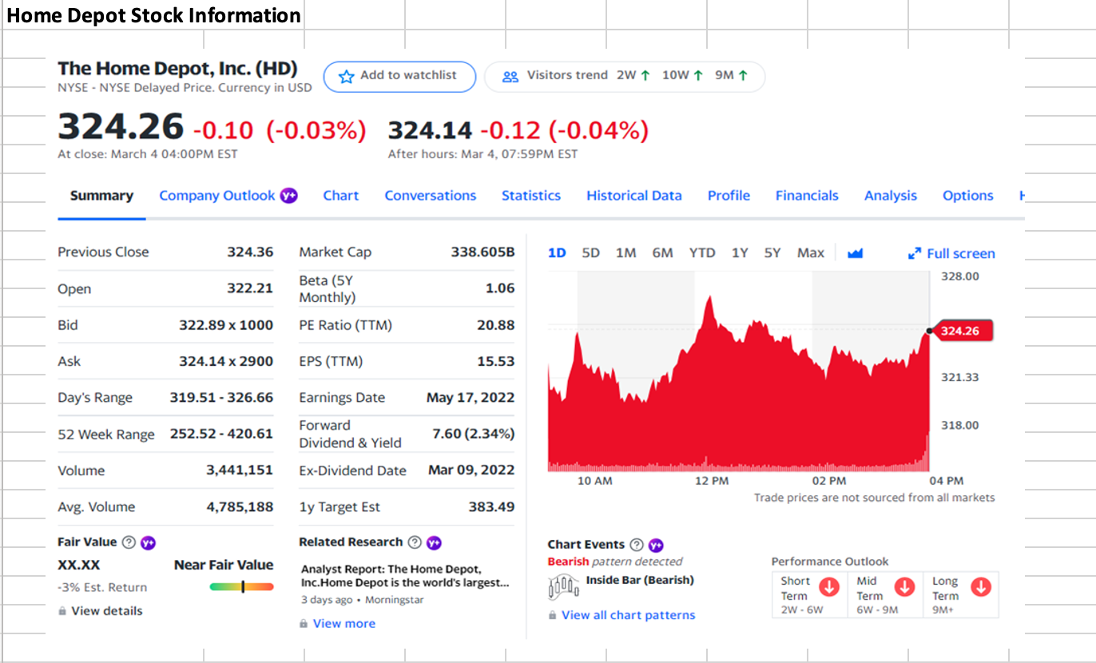1096x663 pixels.
Task: Open Fair Value View details link
Action: tap(106, 611)
